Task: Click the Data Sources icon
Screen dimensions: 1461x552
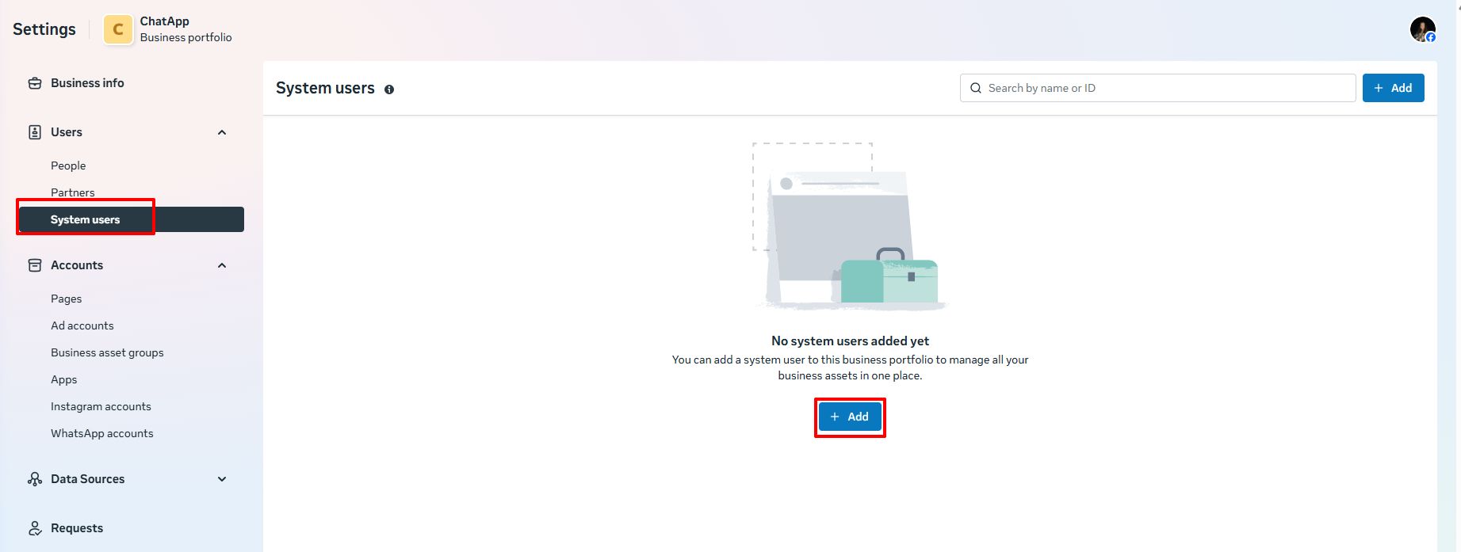Action: pos(35,479)
